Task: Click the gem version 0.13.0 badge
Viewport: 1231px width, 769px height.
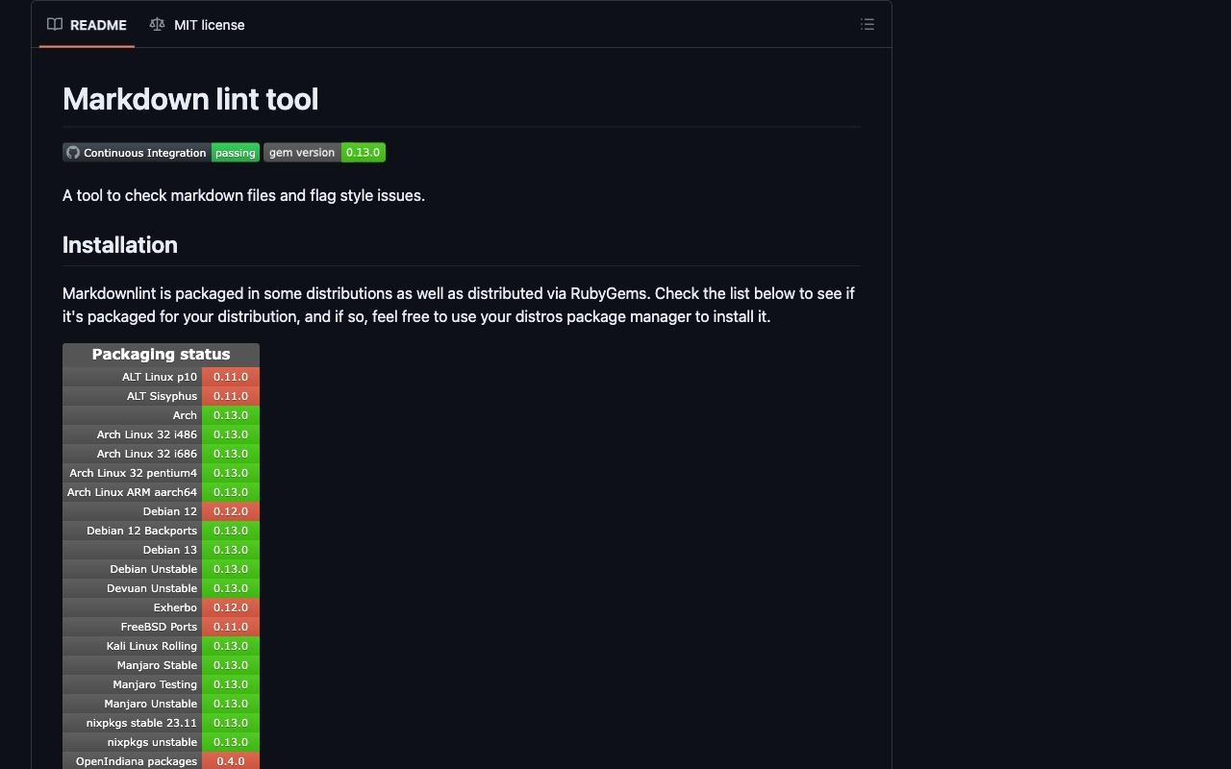Action: 324,153
